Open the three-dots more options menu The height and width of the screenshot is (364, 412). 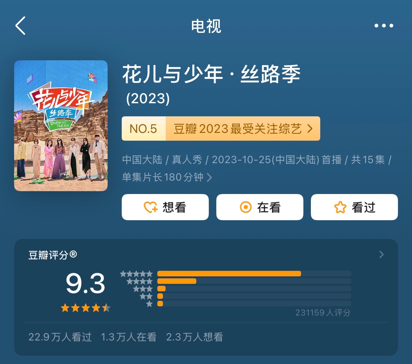384,26
